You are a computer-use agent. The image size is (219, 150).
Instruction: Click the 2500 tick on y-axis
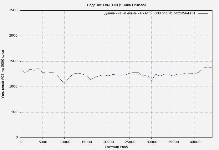coord(13,10)
